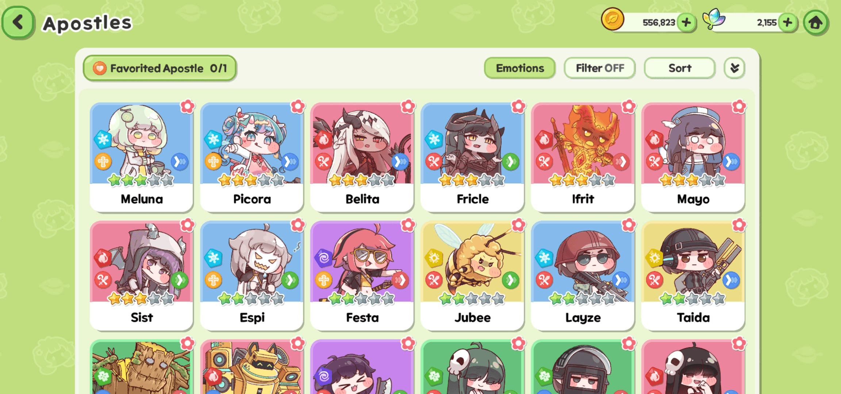Add gold coins with plus icon
This screenshot has height=394, width=841.
686,23
